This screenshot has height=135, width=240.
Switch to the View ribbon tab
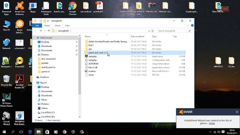67,25
